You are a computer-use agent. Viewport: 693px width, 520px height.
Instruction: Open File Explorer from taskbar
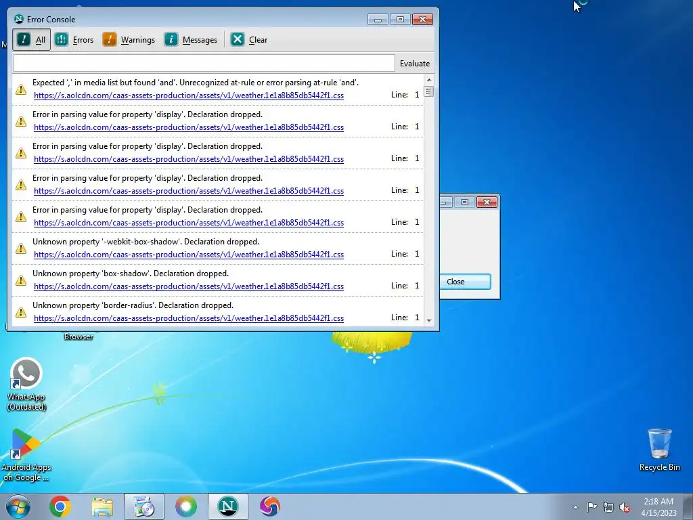click(x=102, y=506)
